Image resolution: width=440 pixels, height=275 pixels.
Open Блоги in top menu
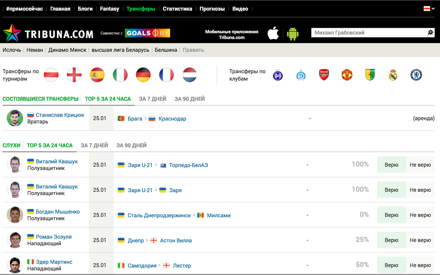(x=85, y=9)
